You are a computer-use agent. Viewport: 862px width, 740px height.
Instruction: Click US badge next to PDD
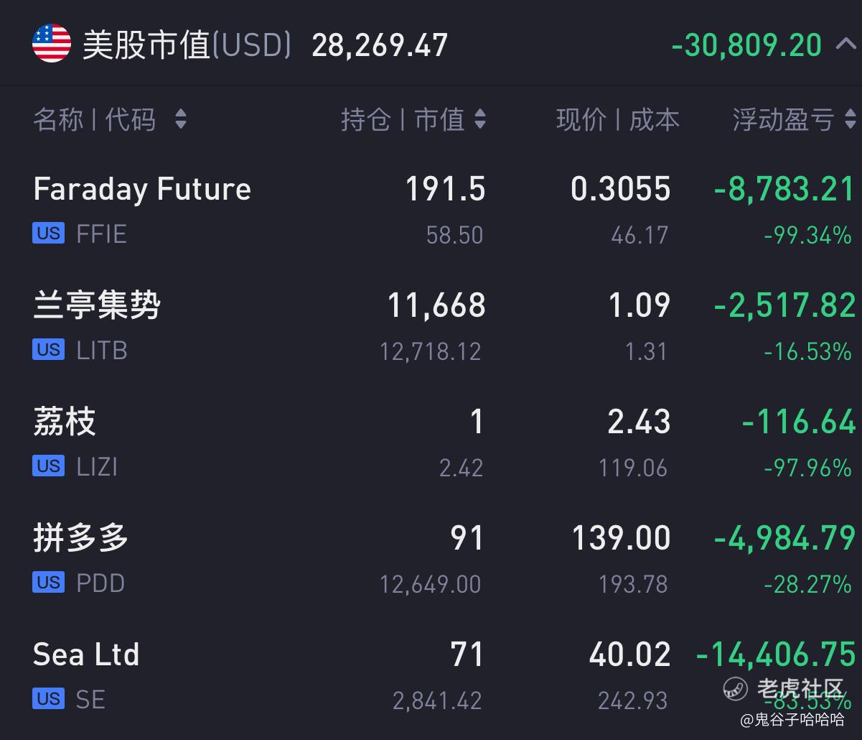pyautogui.click(x=49, y=583)
